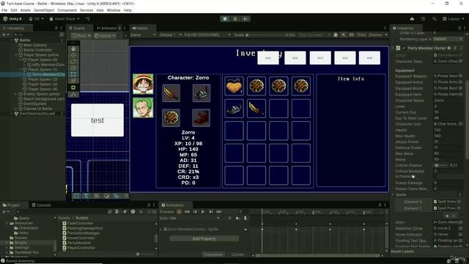The height and width of the screenshot is (264, 469).
Task: Select the Hand view tool in Scene
Action: 73,49
